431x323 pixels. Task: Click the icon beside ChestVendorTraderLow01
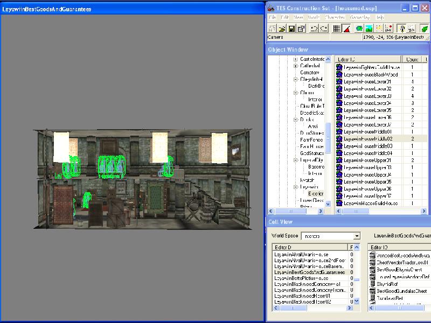pos(372,262)
